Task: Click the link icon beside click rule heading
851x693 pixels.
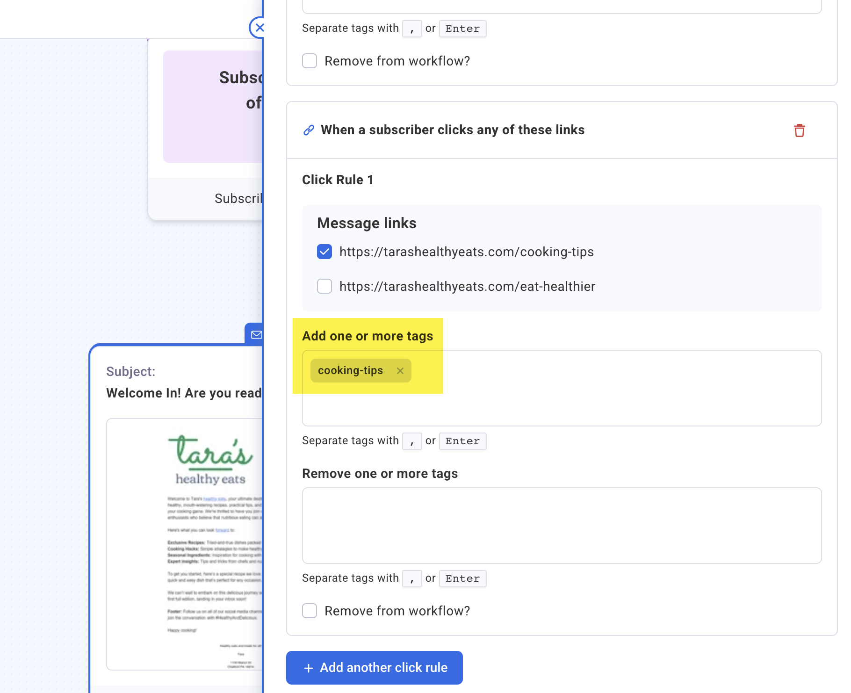Action: [x=309, y=130]
